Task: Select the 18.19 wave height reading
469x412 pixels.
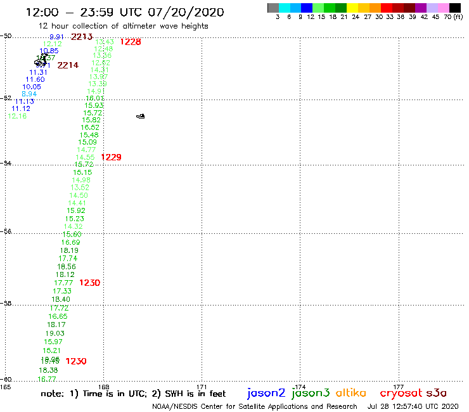Action: click(69, 250)
